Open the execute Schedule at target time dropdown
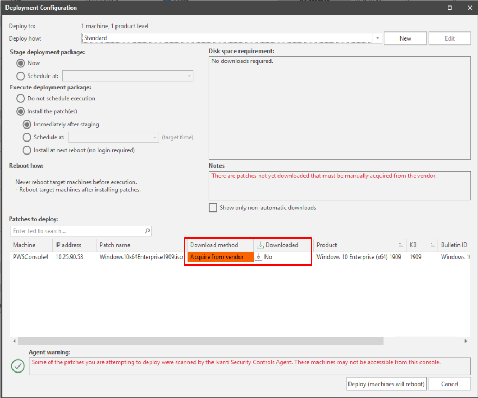Screen dimensions: 478x398 pos(155,138)
